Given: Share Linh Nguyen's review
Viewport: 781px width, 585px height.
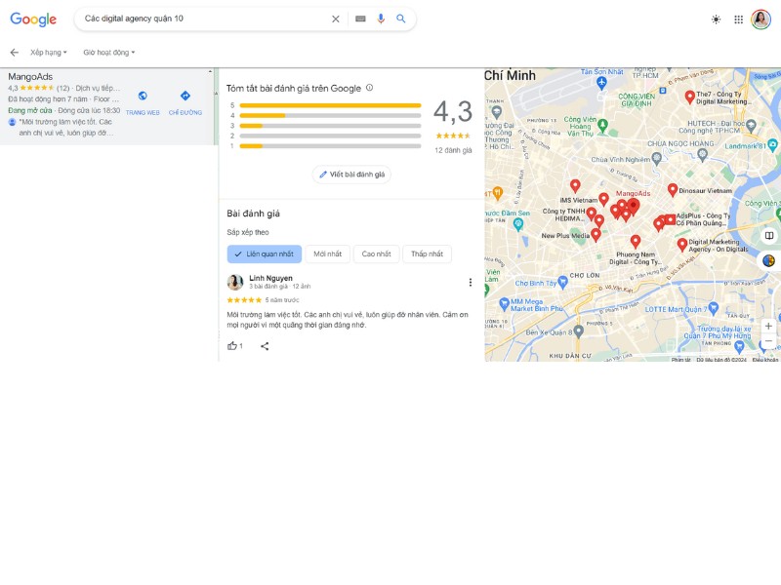Looking at the screenshot, I should 265,346.
